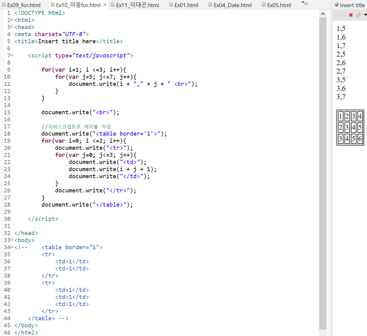Switch to the Ex01.html tab
Viewport: 367px width, 336px height.
(x=184, y=5)
